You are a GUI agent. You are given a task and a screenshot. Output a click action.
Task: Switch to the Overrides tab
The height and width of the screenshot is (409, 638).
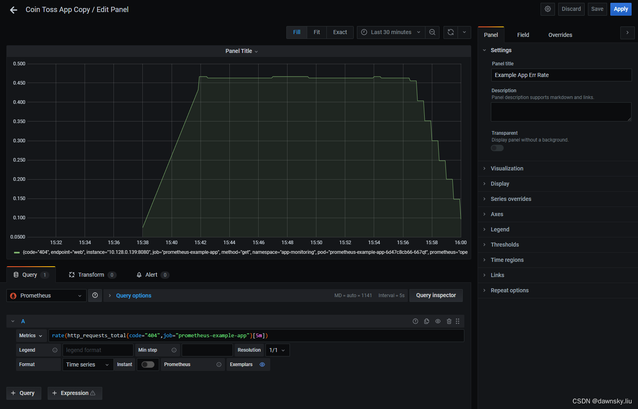[560, 35]
